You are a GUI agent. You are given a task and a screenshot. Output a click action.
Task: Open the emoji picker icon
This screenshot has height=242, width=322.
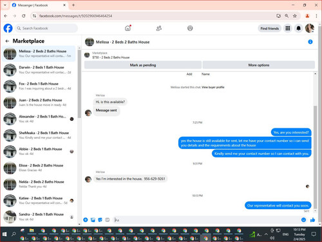[x=303, y=219]
